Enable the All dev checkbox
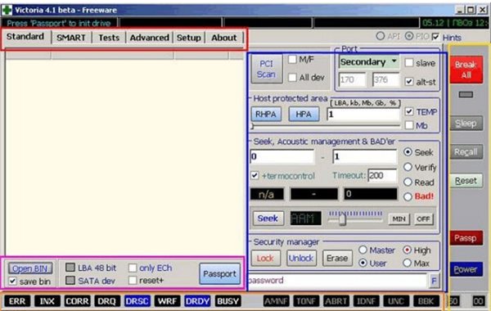Viewport: 491px width, 311px height. point(292,78)
